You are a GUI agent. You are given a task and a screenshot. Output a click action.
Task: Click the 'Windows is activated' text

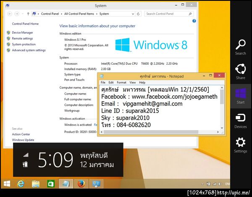(x=78, y=125)
